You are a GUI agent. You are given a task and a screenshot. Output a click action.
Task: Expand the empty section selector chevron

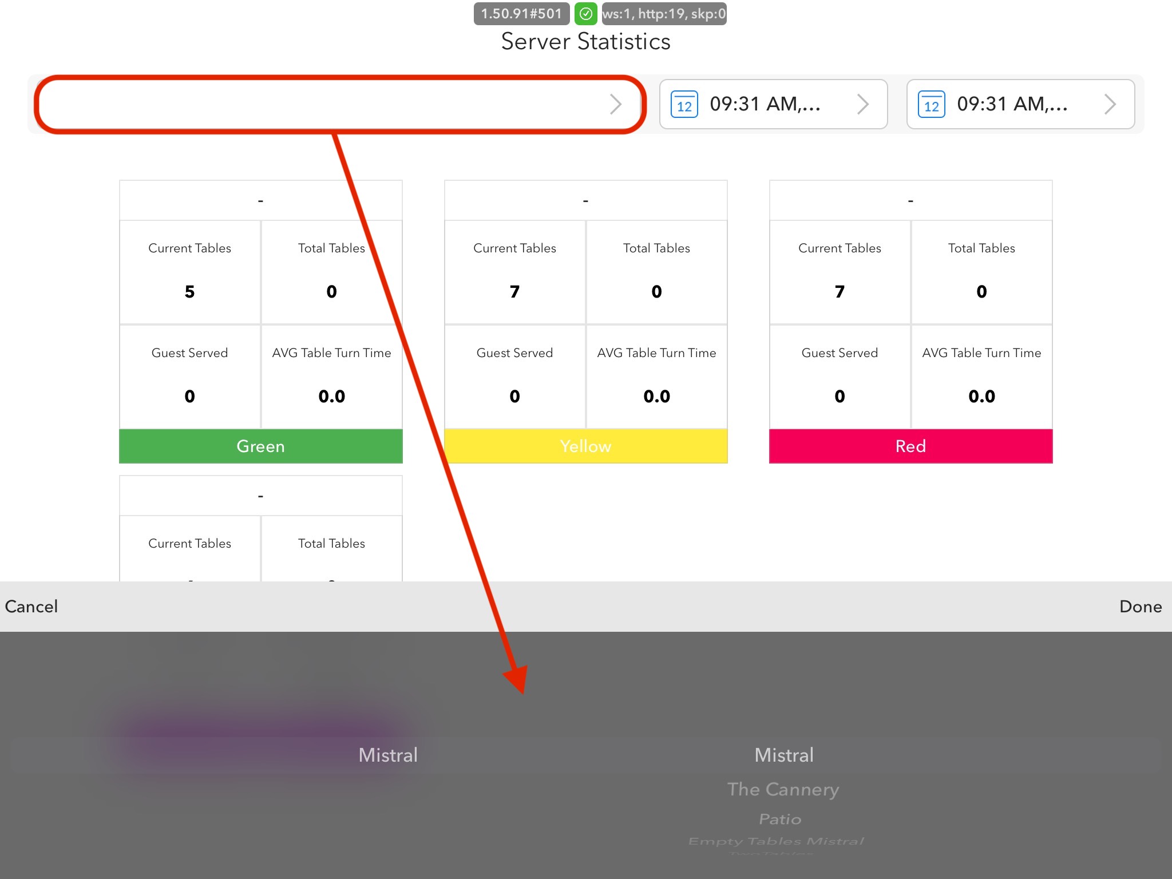[615, 104]
